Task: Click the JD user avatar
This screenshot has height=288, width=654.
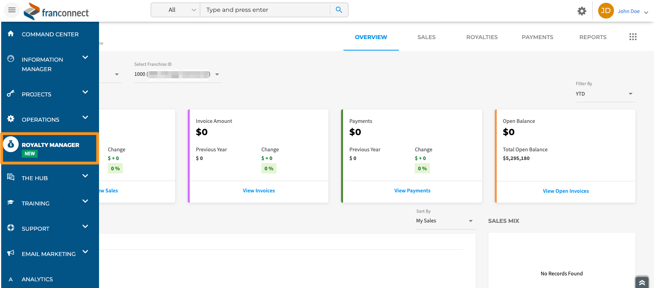Action: pos(606,11)
